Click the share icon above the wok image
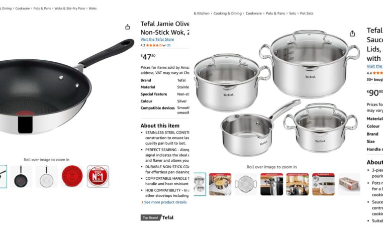This screenshot has height=229, width=383. (128, 27)
